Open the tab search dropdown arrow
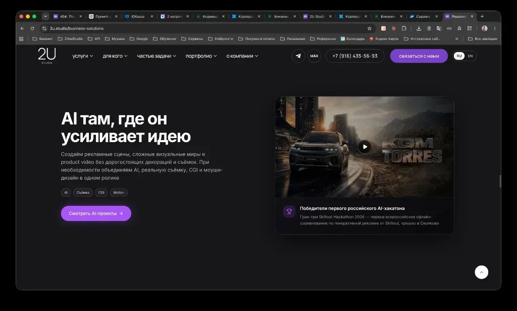 (x=45, y=16)
